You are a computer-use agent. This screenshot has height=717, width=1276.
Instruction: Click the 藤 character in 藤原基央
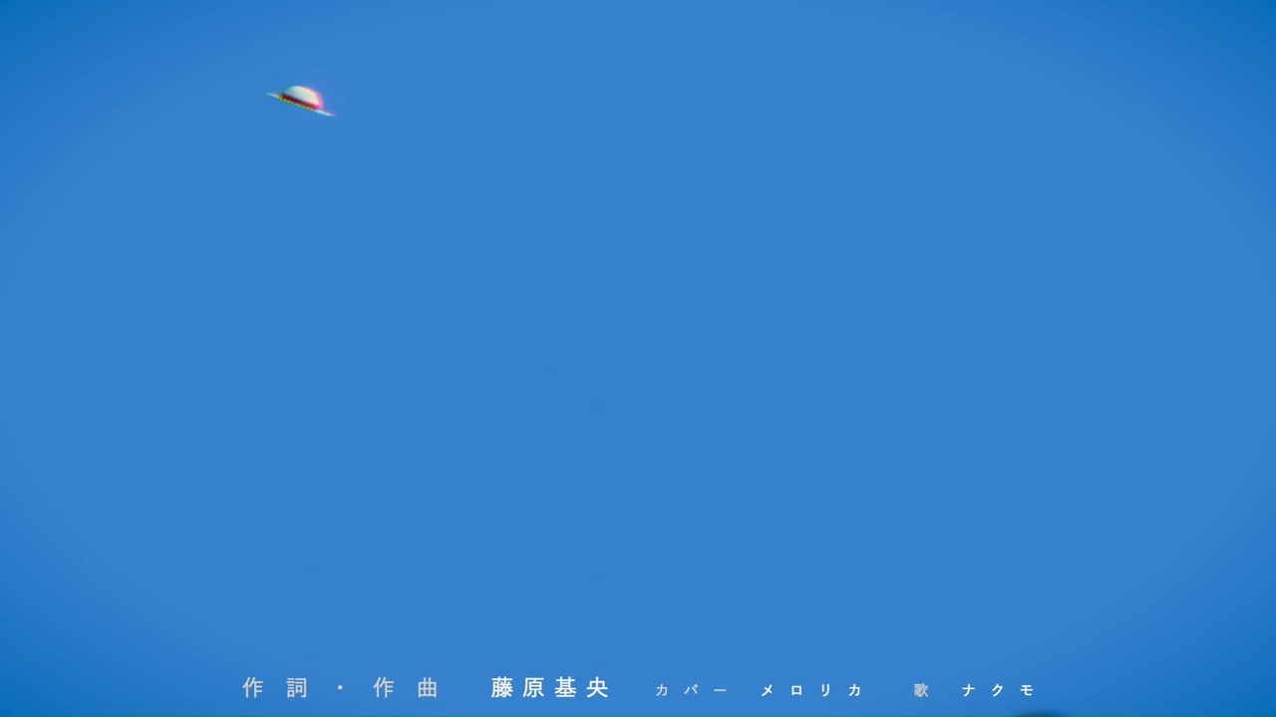[x=501, y=688]
